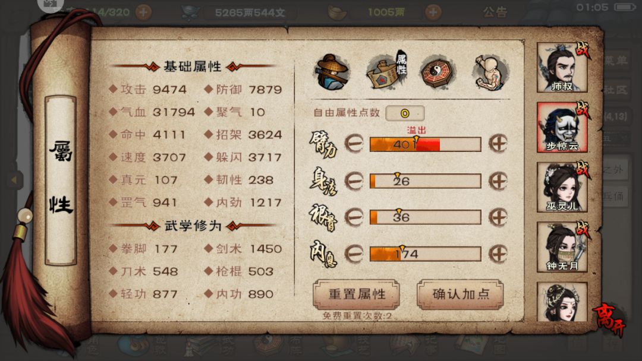Image resolution: width=642 pixels, height=361 pixels.
Task: Increase 臂力 with the plus button
Action: click(x=498, y=144)
